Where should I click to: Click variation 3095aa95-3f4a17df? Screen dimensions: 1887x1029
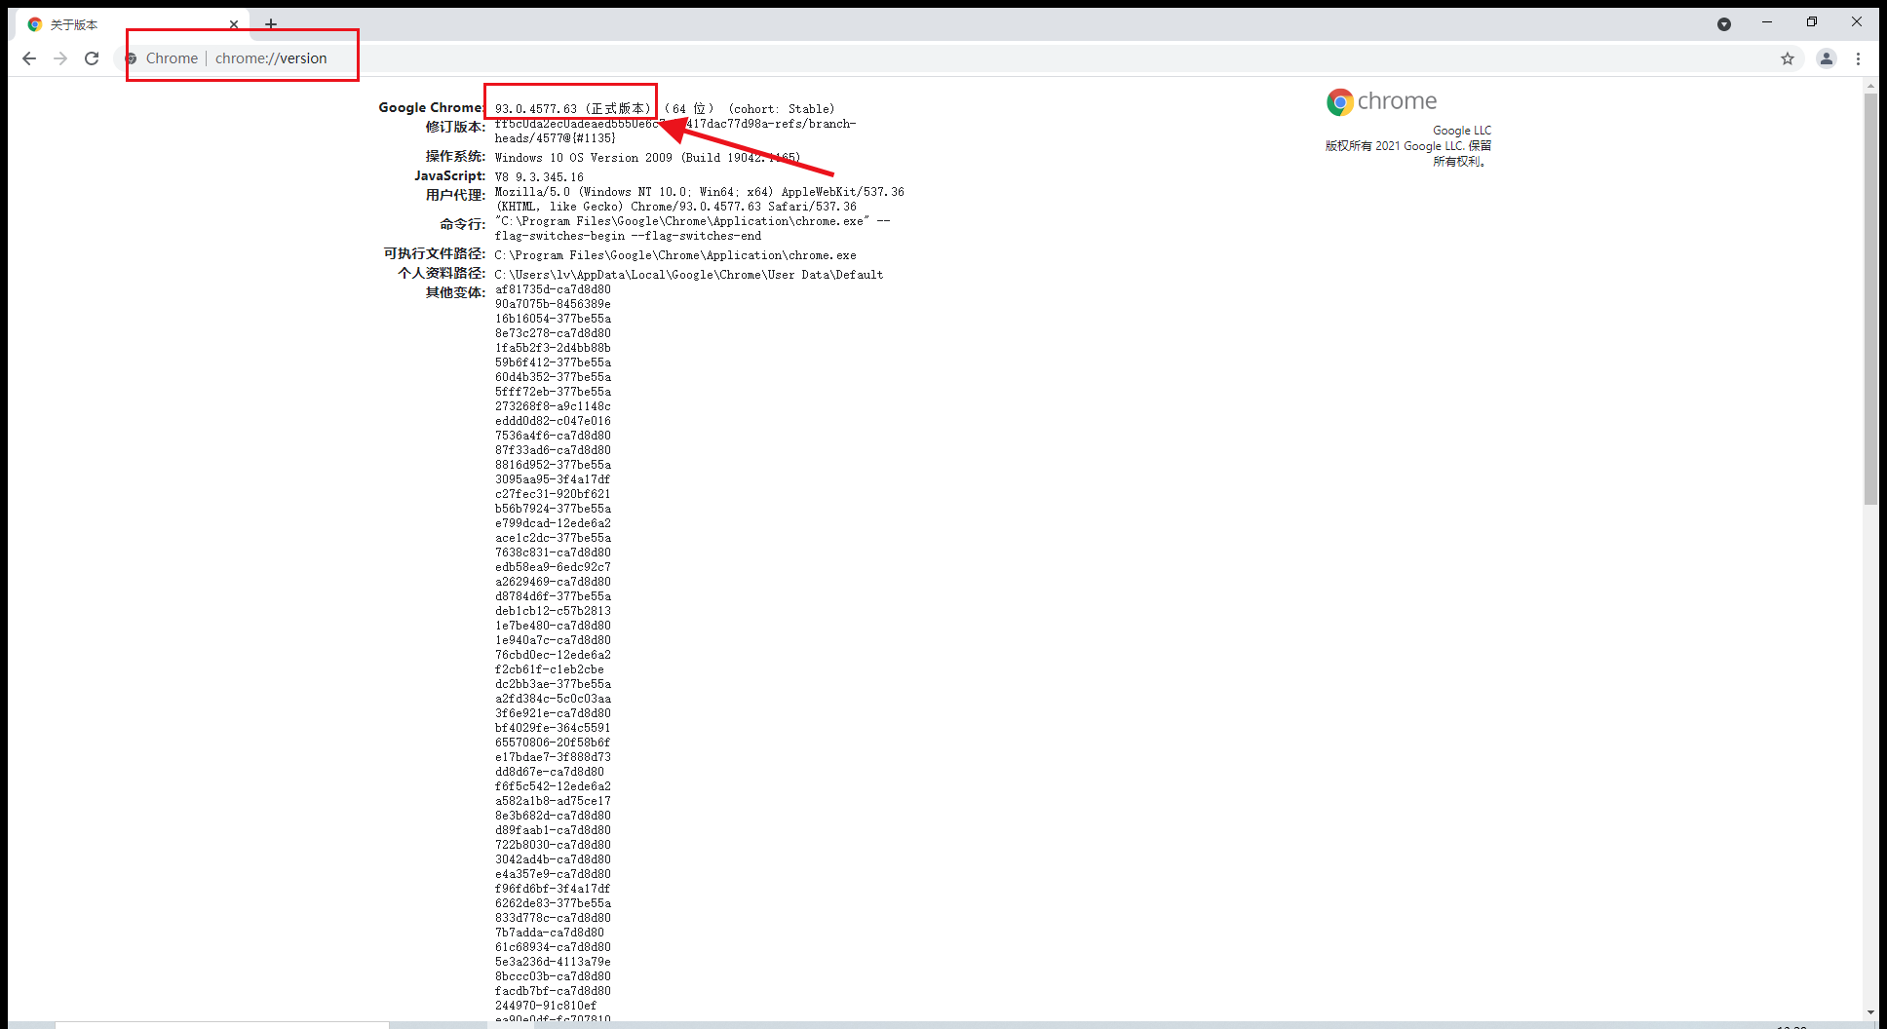point(553,479)
